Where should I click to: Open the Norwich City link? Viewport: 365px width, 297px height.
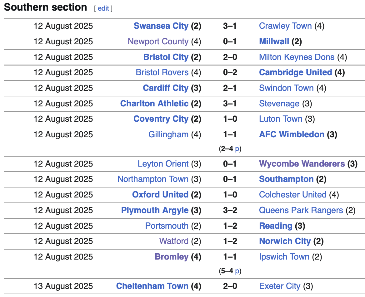point(285,241)
